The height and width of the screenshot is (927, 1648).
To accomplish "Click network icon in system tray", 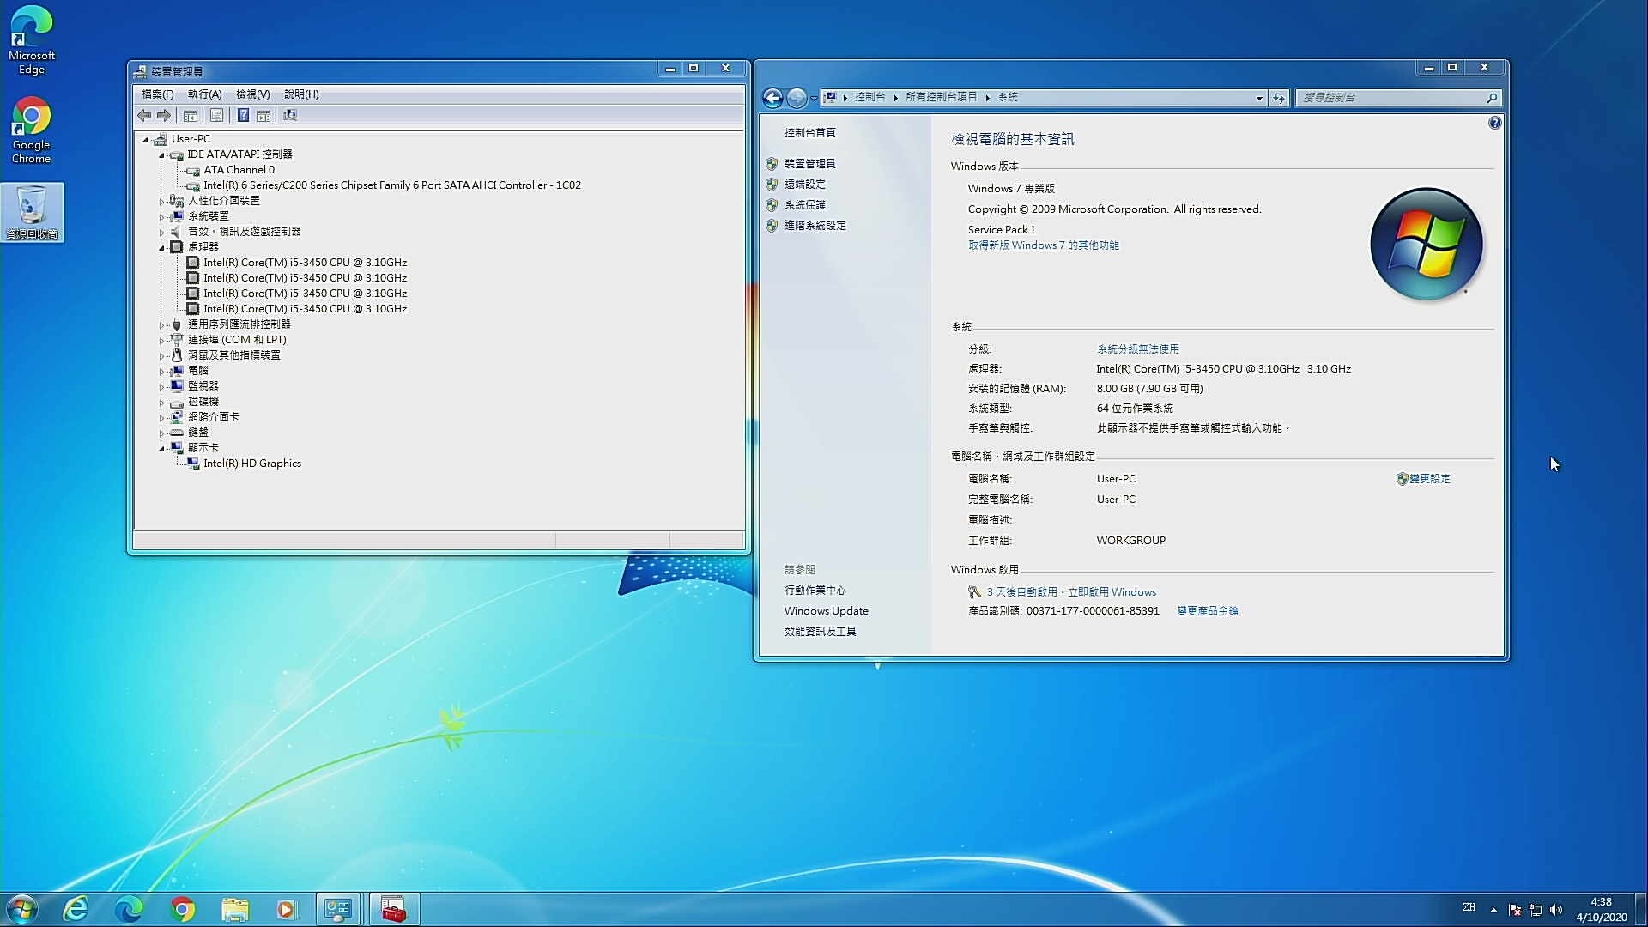I will point(1536,909).
